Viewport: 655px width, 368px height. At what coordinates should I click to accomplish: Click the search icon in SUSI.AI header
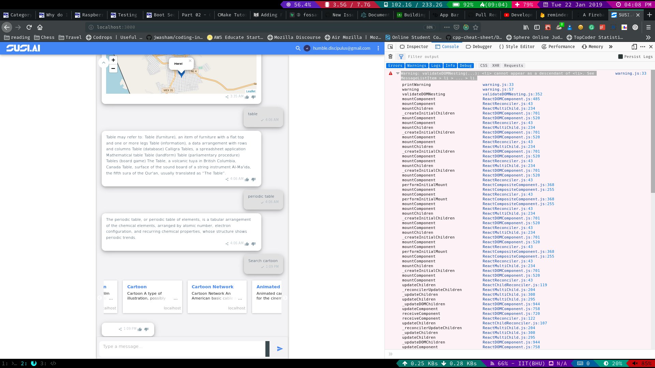298,48
